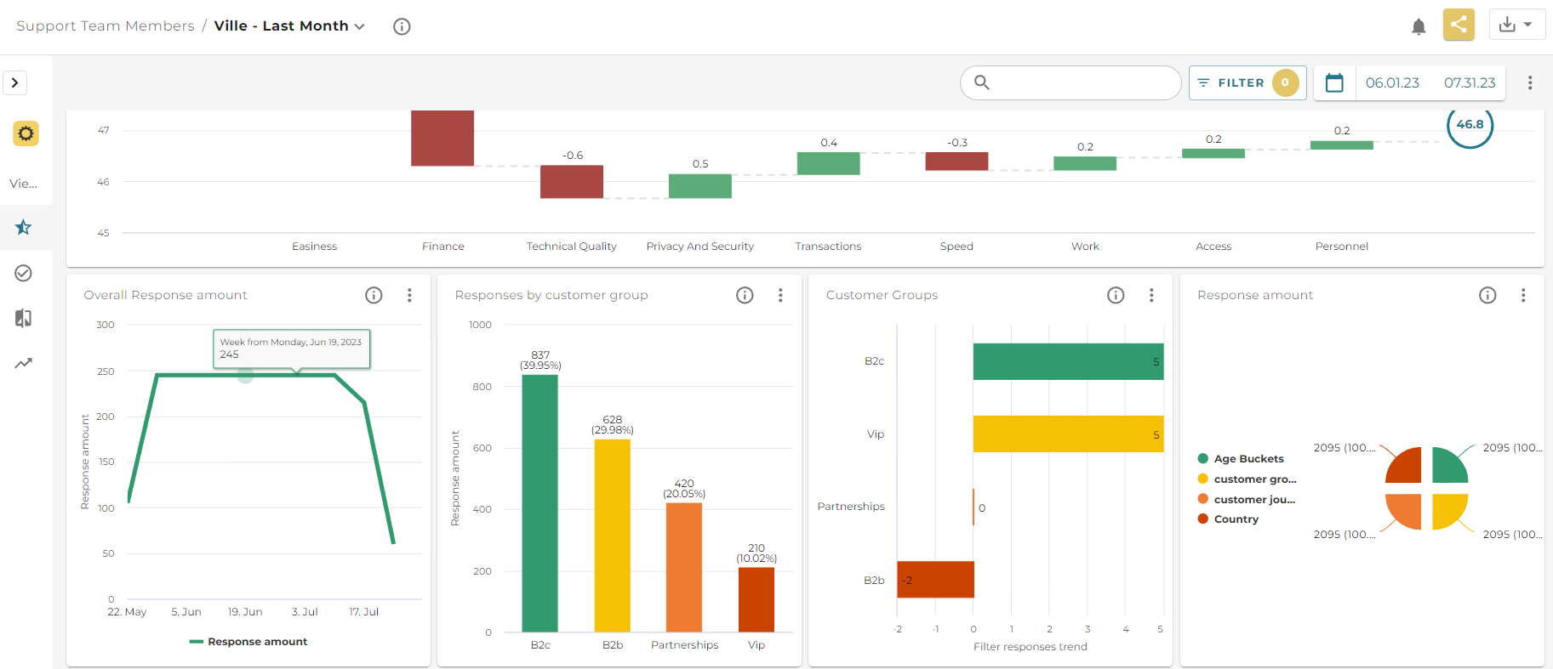Click the green pie quadrant
Screen dimensions: 1553x669
(x=1447, y=467)
